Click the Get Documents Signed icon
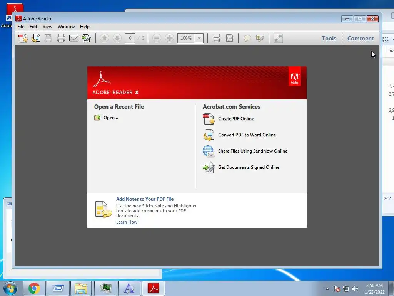Image resolution: width=394 pixels, height=296 pixels. pyautogui.click(x=209, y=167)
